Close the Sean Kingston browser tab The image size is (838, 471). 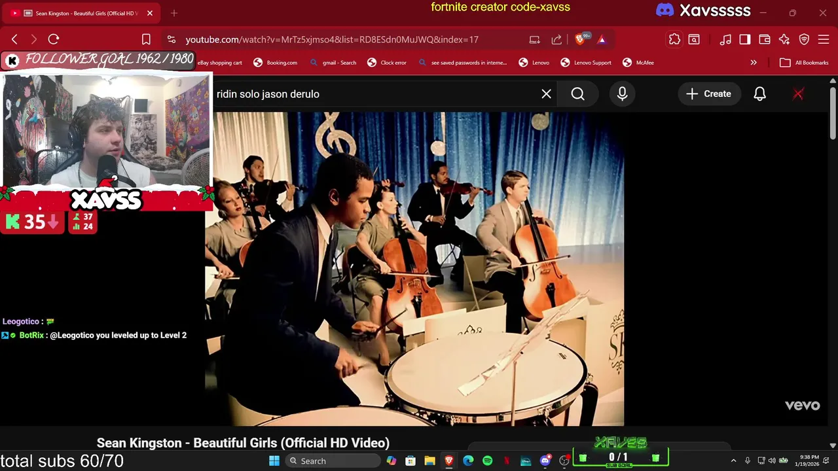pyautogui.click(x=149, y=13)
